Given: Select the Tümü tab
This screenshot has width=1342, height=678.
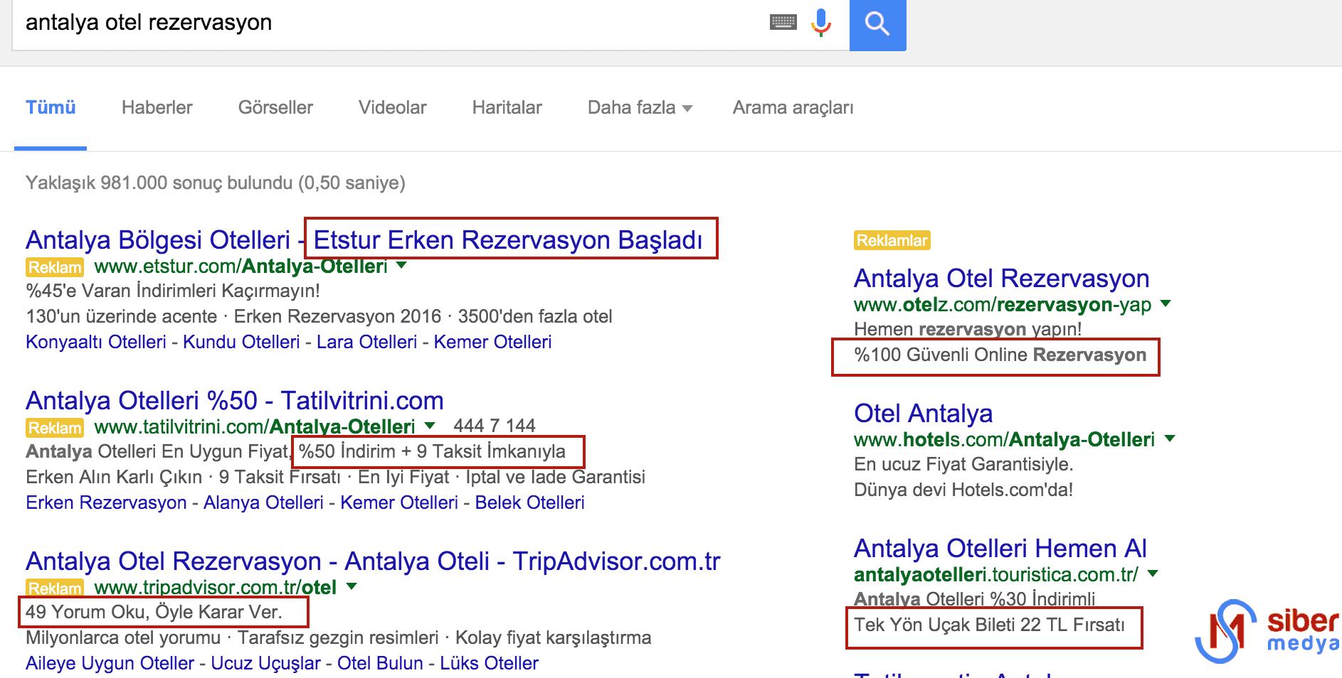Looking at the screenshot, I should [51, 107].
